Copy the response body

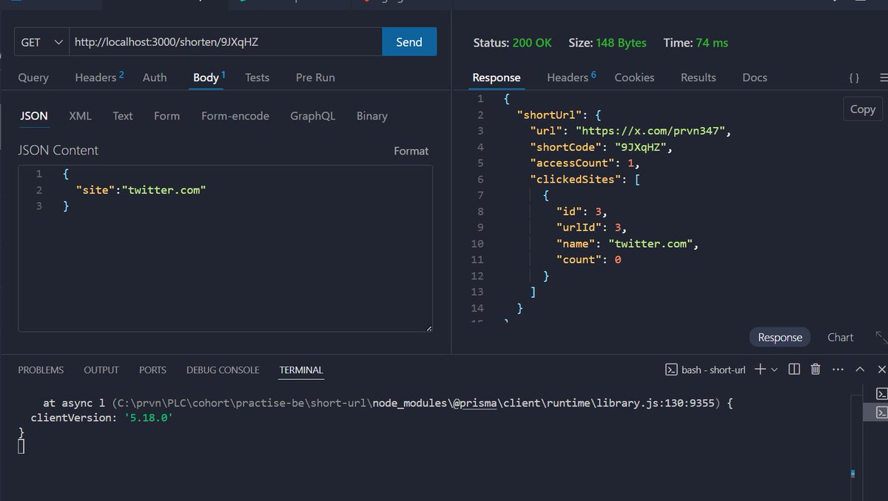(x=862, y=109)
